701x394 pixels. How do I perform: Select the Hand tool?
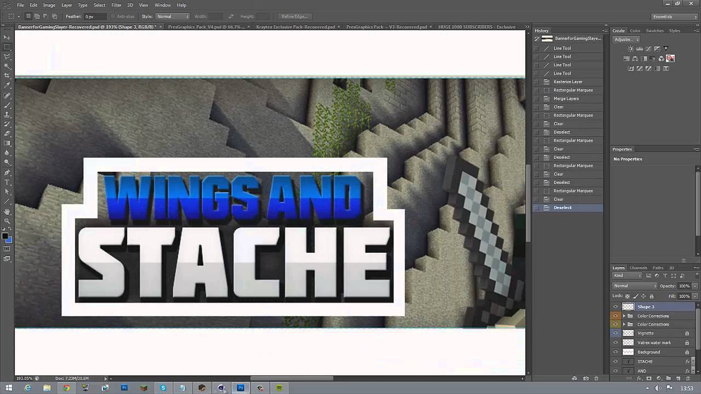click(7, 211)
